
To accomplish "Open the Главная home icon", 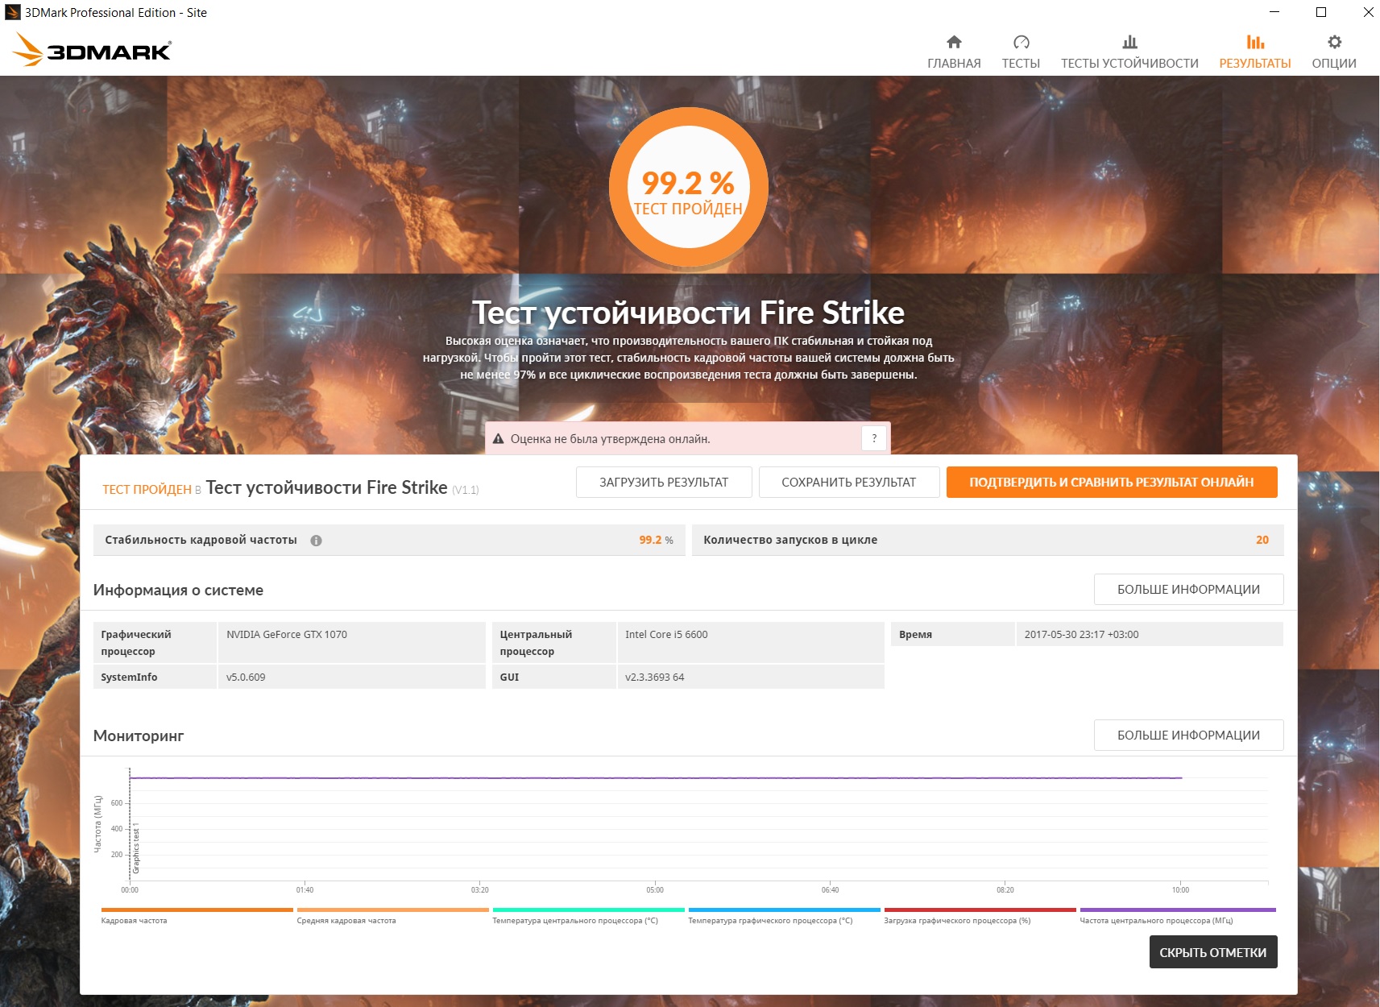I will (x=954, y=42).
